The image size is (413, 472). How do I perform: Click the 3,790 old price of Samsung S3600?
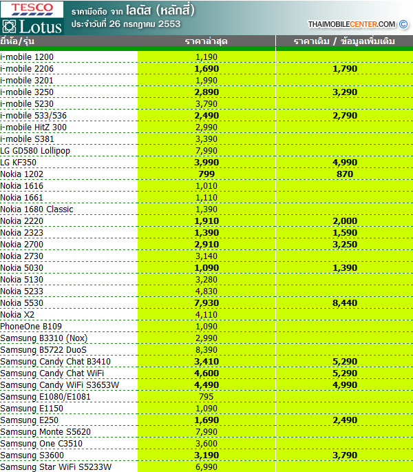click(345, 456)
